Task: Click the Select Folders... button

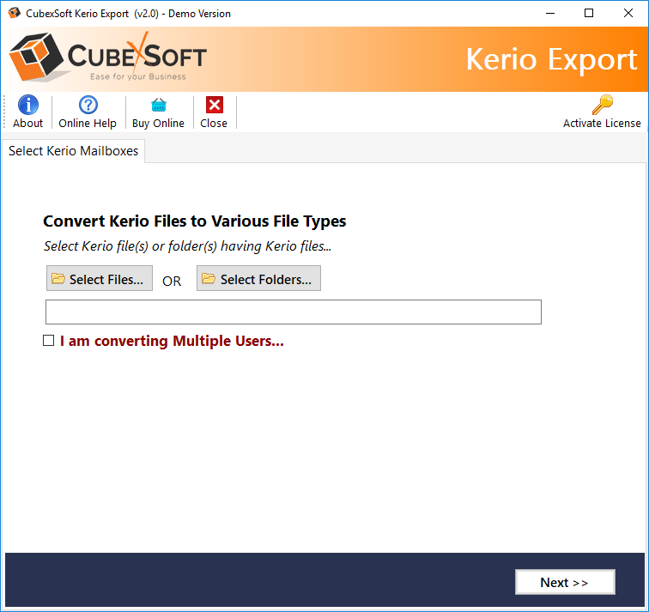Action: pyautogui.click(x=258, y=278)
